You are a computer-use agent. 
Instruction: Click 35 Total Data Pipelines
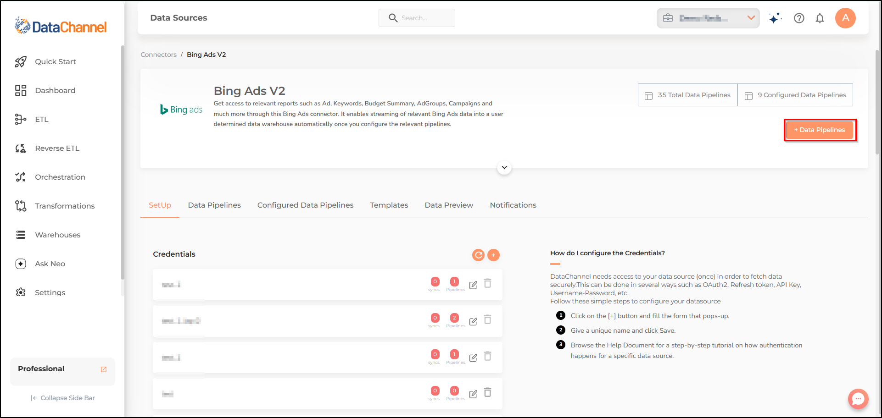click(x=687, y=95)
